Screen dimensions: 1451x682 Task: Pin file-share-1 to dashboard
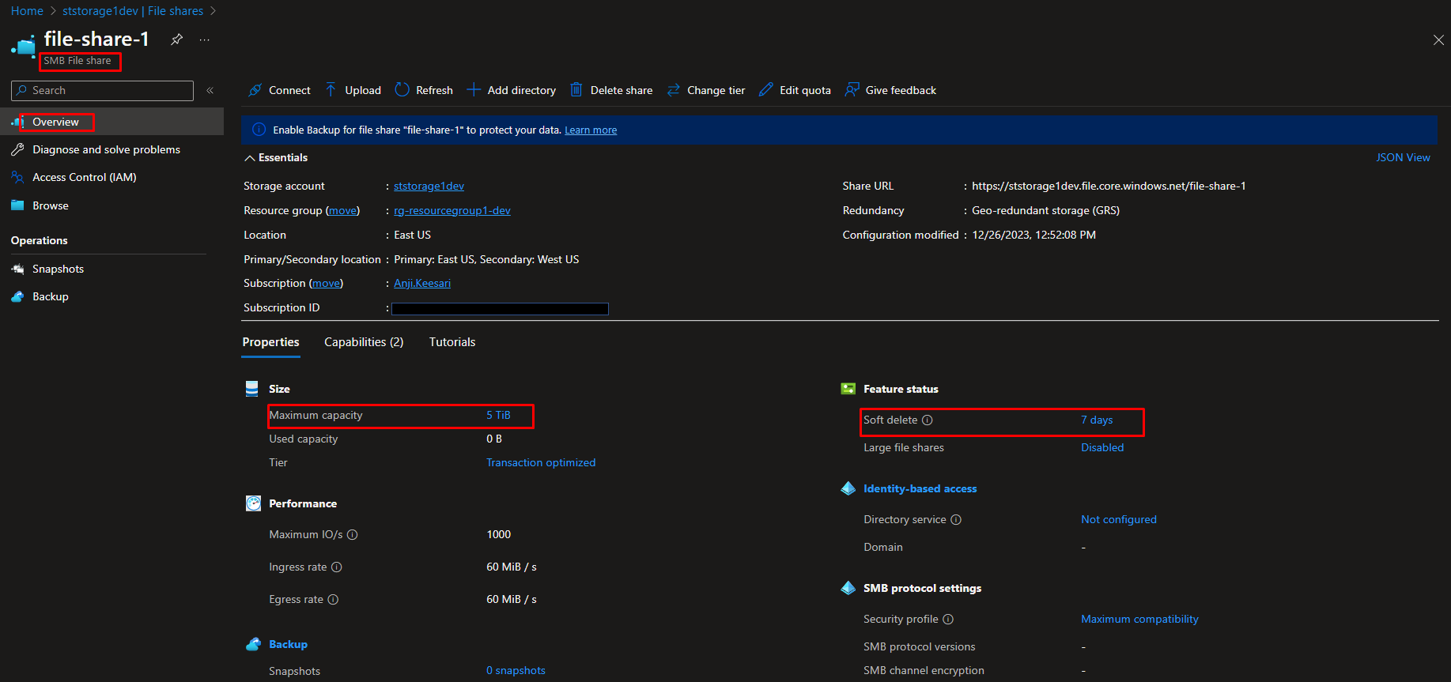pyautogui.click(x=177, y=40)
